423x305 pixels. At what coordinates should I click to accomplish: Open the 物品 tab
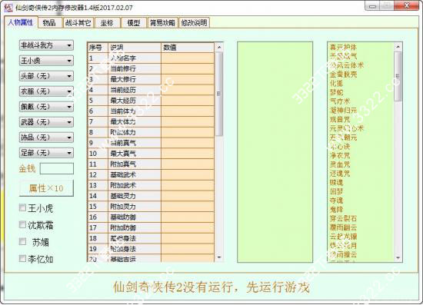click(49, 23)
